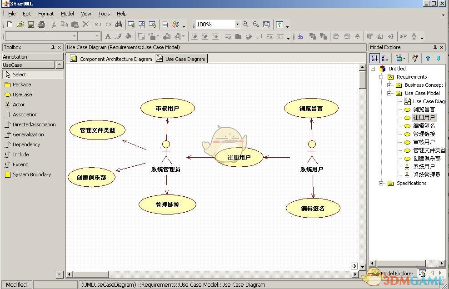Pick the Include relationship tool
Viewport: 449px width, 289px height.
20,154
